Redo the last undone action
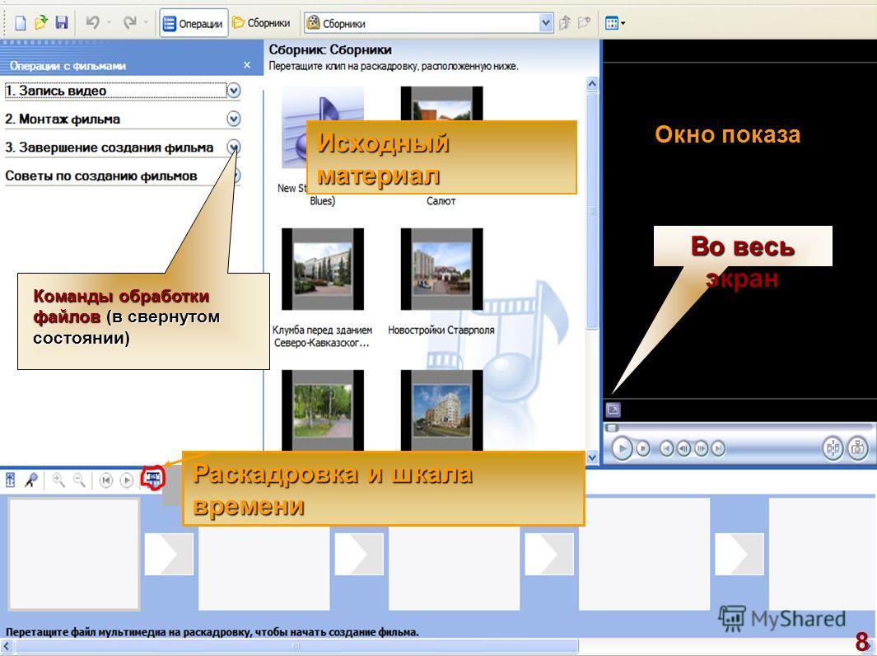Viewport: 877px width, 656px height. click(130, 23)
